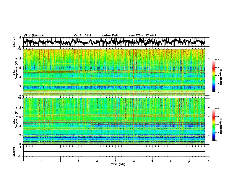The height and width of the screenshot is (181, 234).
Task: Click the "3" tick on the time axis
Action: click(79, 161)
